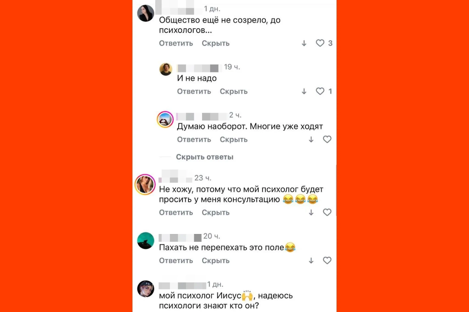The height and width of the screenshot is (312, 469).
Task: Like the 'Пахать не перепехать' comment
Action: coord(327,260)
